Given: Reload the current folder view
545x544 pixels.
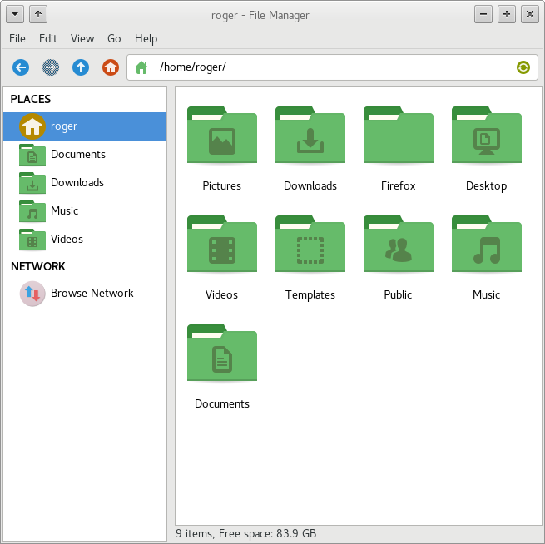Looking at the screenshot, I should pyautogui.click(x=523, y=67).
